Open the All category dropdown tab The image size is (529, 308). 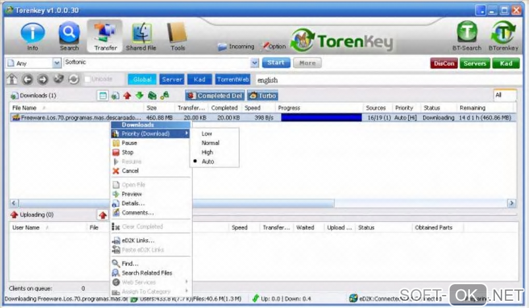click(x=505, y=95)
